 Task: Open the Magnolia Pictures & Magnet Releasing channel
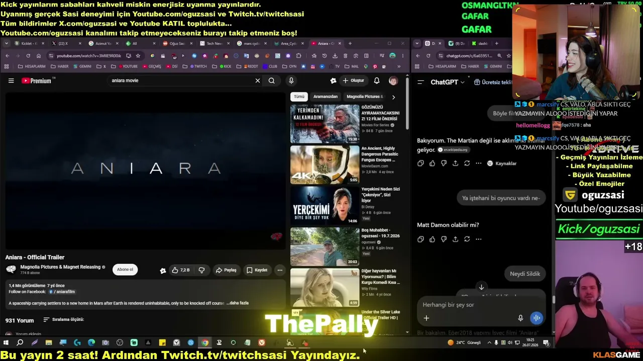coord(60,267)
